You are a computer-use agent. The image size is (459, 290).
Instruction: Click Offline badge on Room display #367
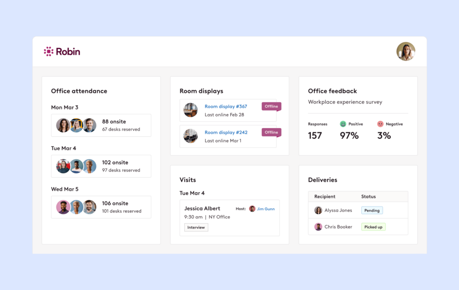(271, 107)
